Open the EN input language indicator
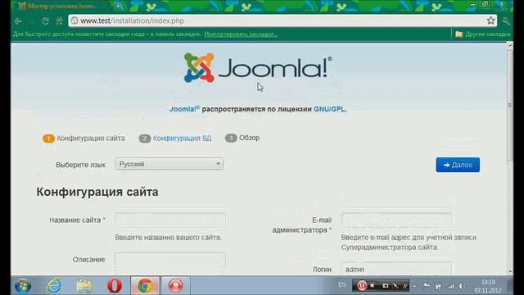Screen dimensions: 524x295 pos(341,284)
